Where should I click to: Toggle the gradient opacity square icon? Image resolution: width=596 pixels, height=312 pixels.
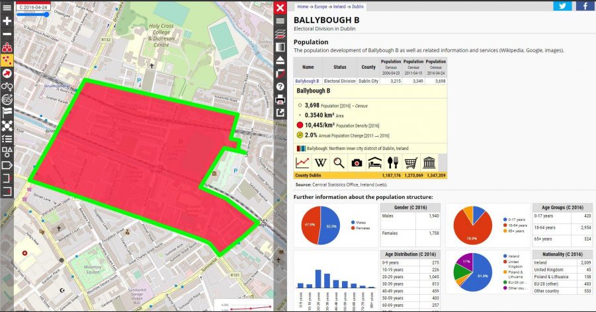pyautogui.click(x=280, y=48)
